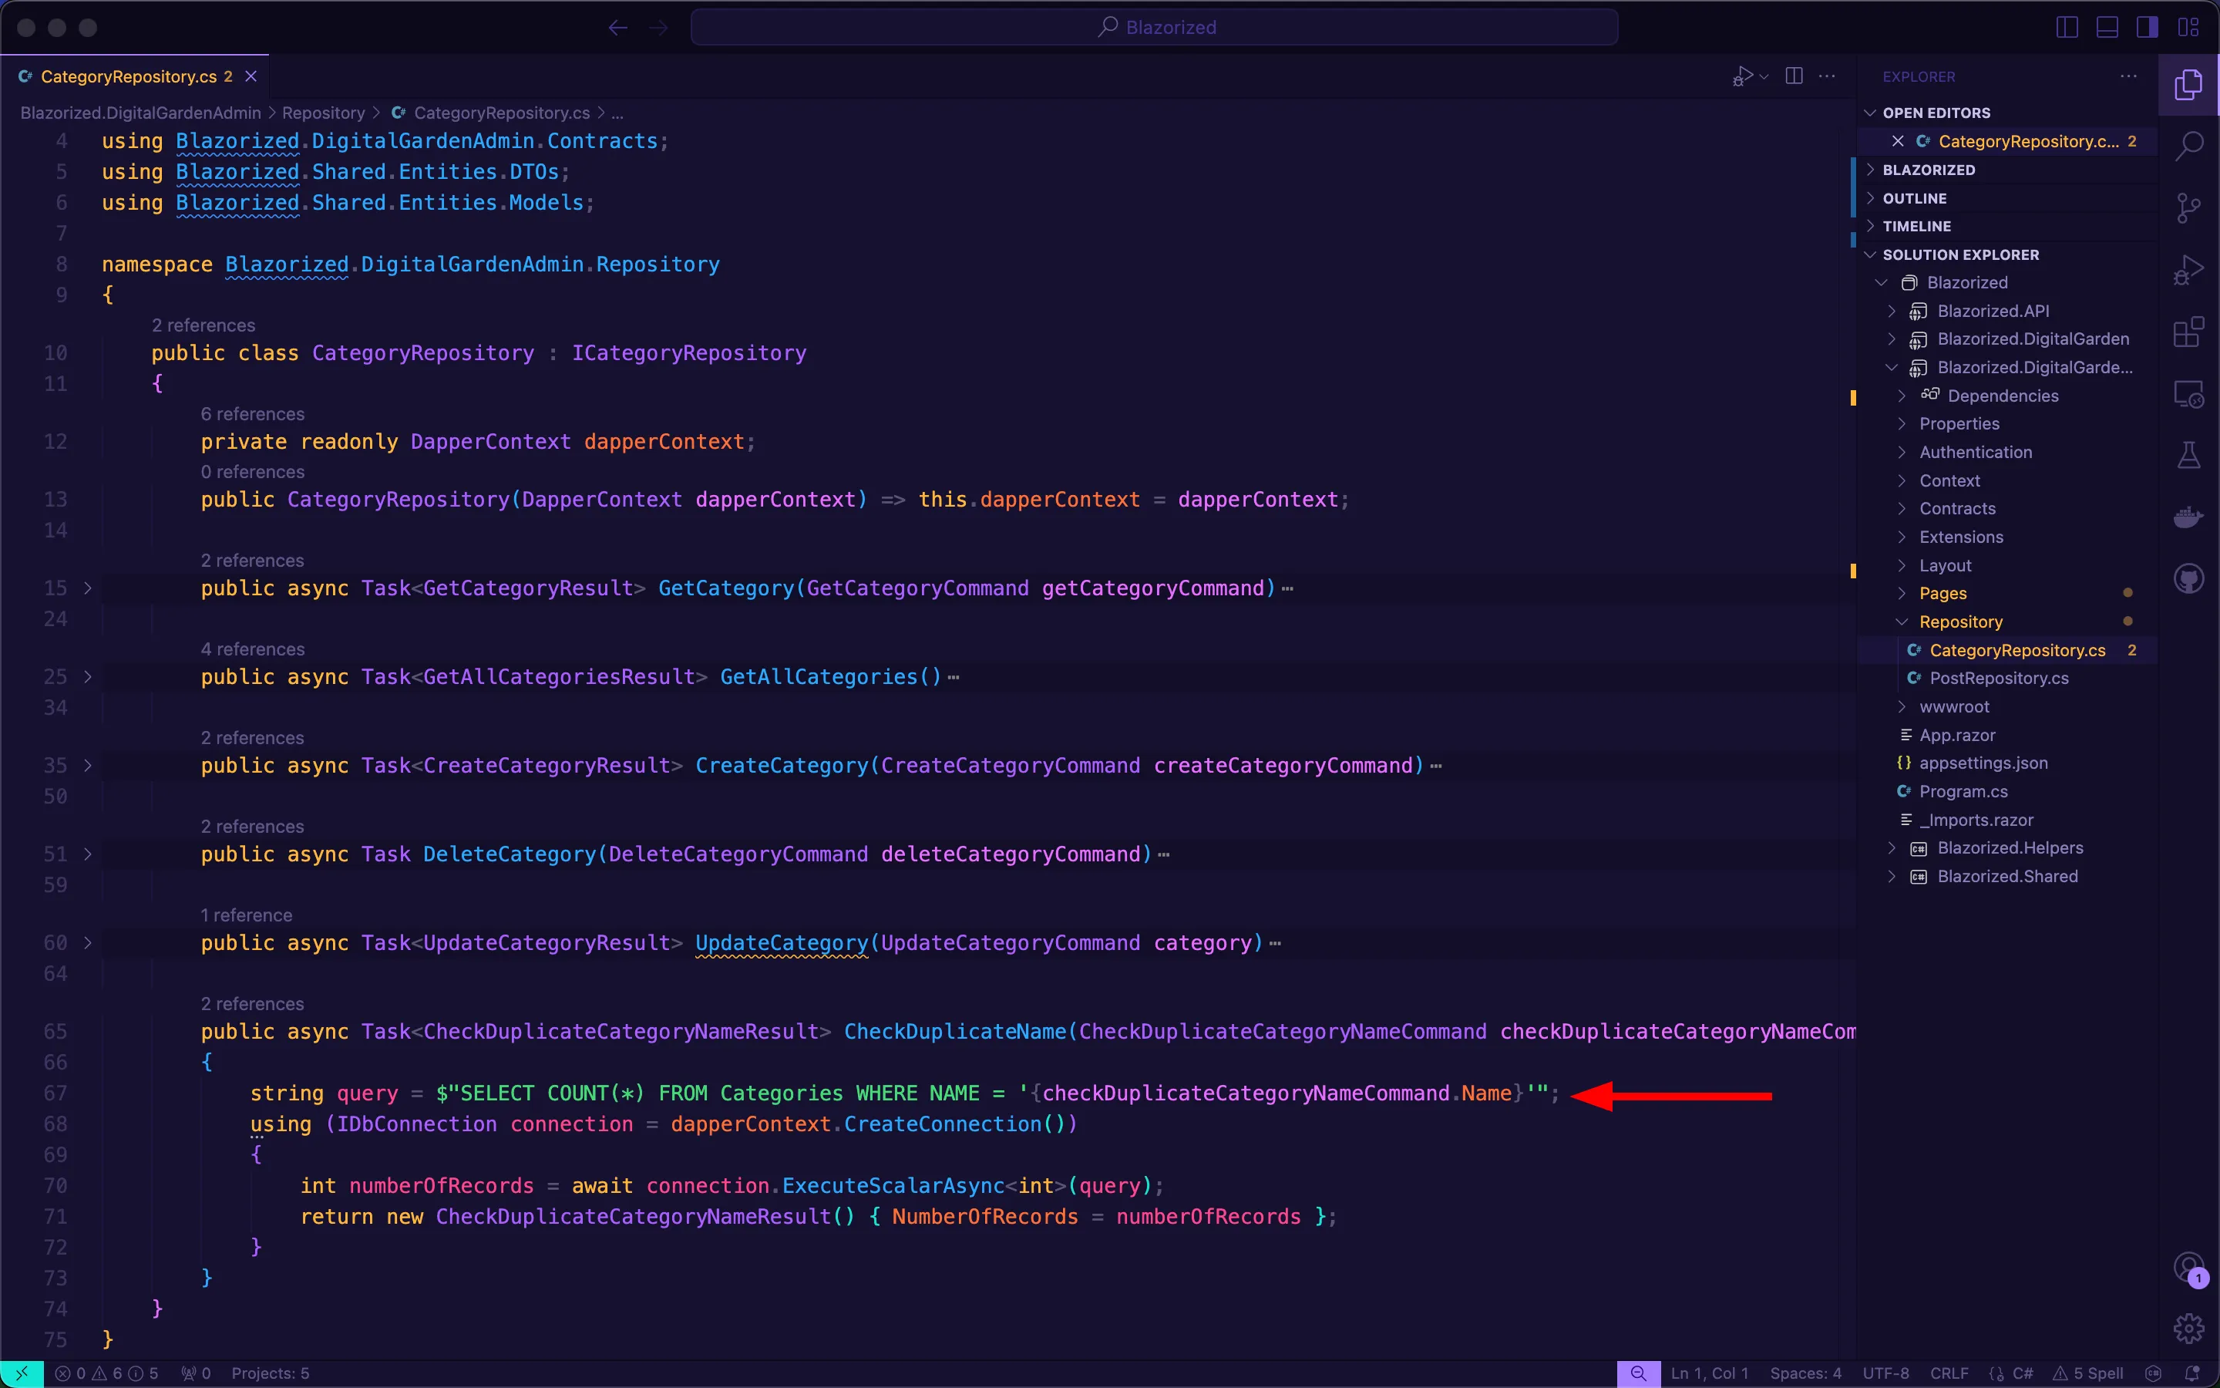Open App.razor file

2006,736
